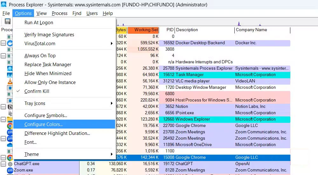
Task: Collapse the Docker process tree node
Action: (3, 43)
